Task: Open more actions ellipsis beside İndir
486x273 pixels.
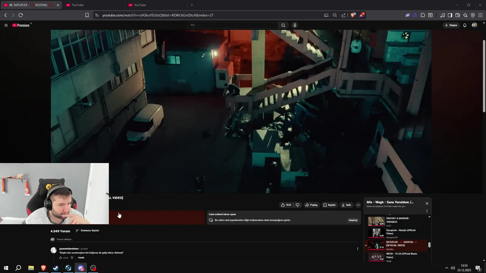Action: (x=358, y=205)
